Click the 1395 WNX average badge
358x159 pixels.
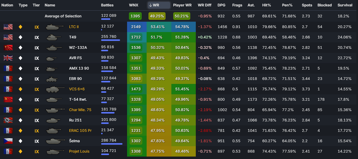135,16
